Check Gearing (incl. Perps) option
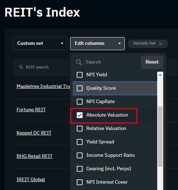This screenshot has height=190, width=178. (80, 169)
